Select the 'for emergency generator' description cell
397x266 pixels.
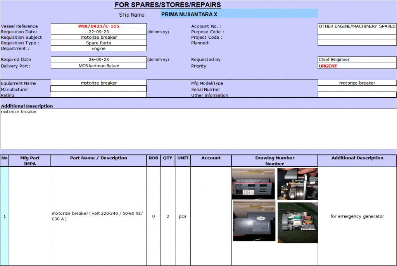[x=357, y=216]
